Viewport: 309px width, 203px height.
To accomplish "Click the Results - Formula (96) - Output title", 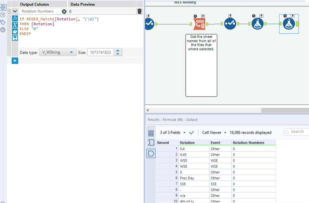I will tap(173, 119).
